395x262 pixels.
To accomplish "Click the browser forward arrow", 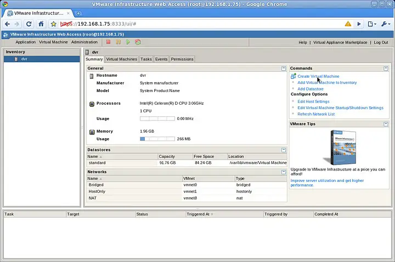I will (17, 24).
